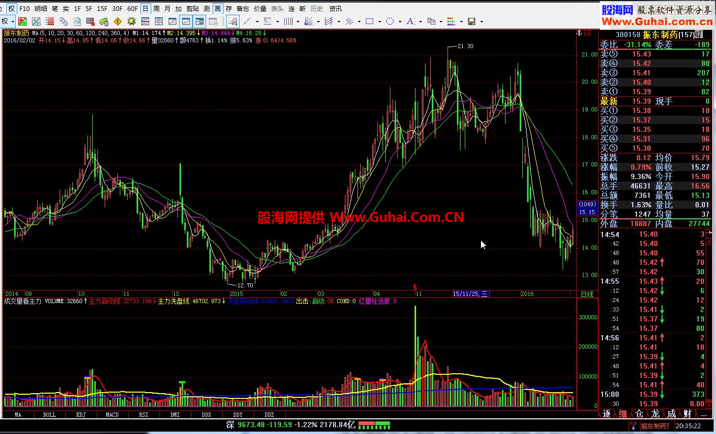
Task: Switch to 60F period
Action: (x=132, y=8)
